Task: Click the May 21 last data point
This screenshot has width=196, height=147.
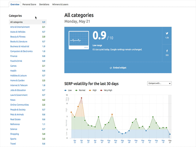Action: click(x=170, y=134)
